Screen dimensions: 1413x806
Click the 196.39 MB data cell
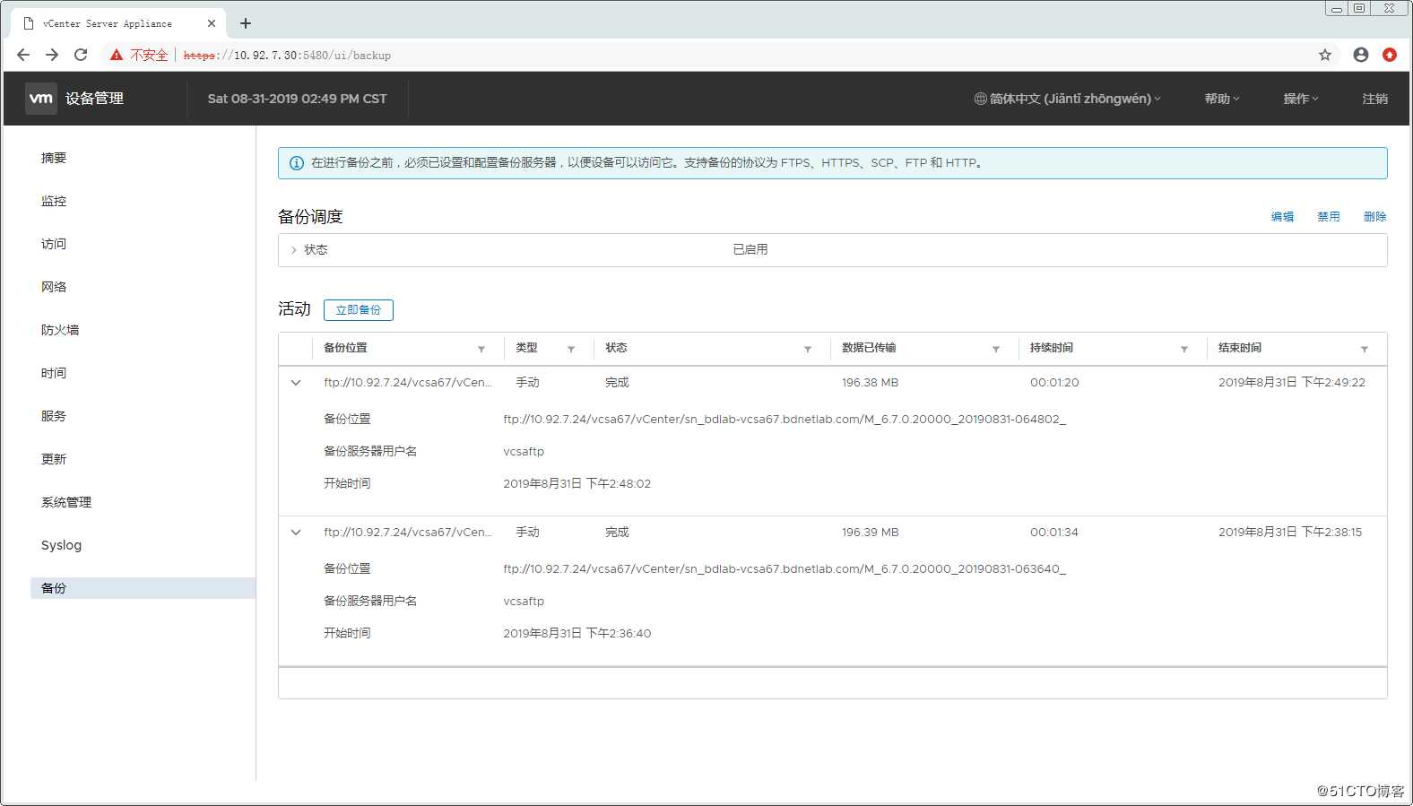[x=870, y=533]
